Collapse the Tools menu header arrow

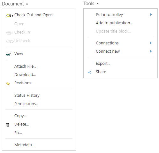click(x=97, y=4)
